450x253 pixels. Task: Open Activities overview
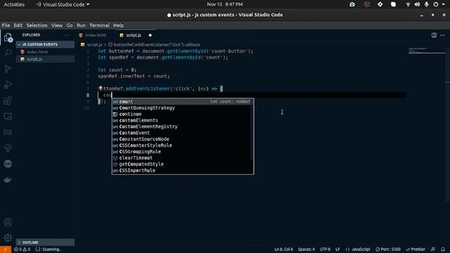(x=14, y=4)
